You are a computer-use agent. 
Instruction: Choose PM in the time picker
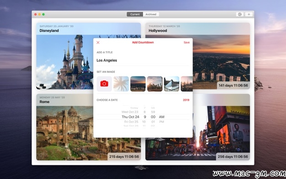[162, 122]
